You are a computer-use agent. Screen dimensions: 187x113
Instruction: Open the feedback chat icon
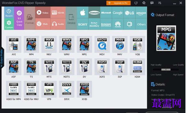[152, 3]
